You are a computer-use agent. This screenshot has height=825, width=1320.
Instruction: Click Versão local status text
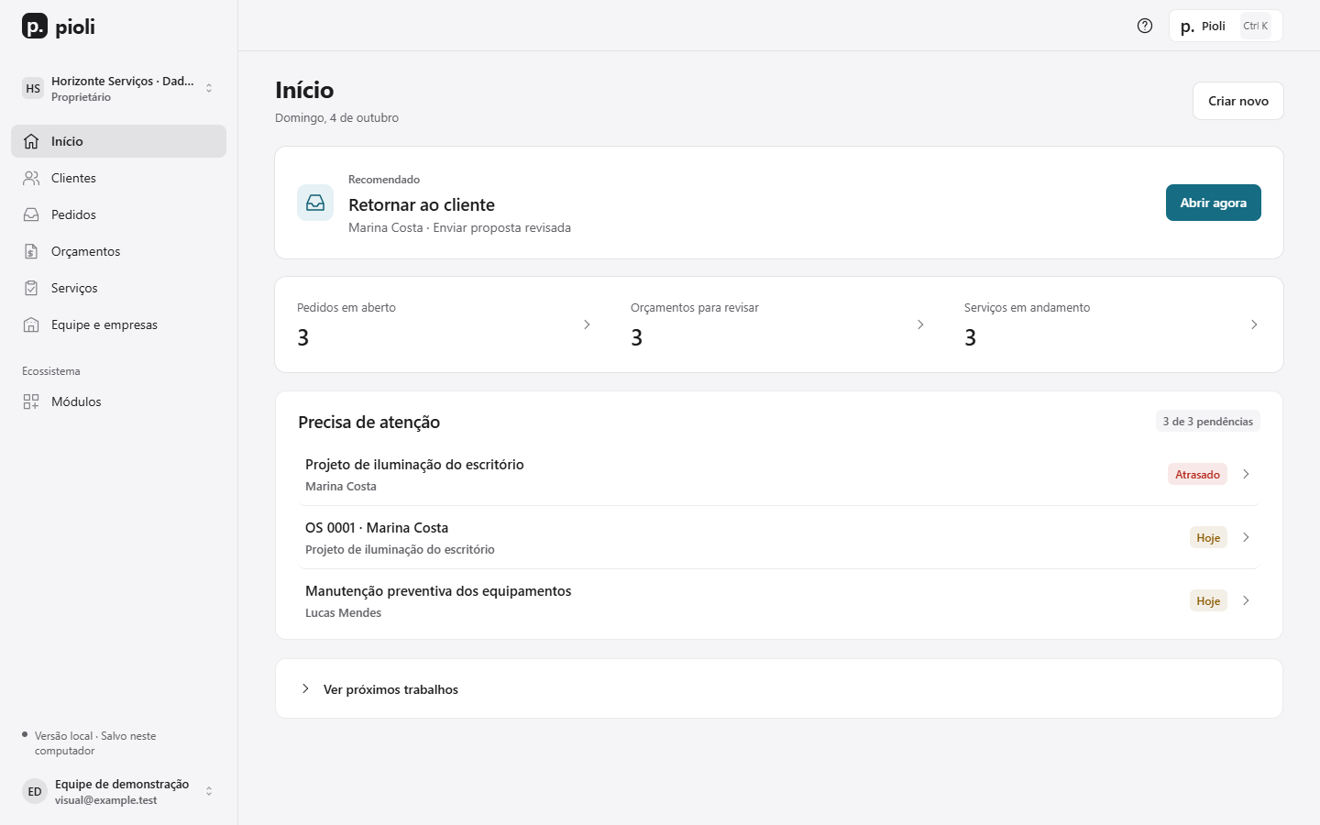pos(95,742)
